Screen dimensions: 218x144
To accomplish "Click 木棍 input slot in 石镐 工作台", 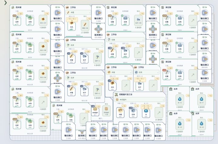I will pos(112,53).
